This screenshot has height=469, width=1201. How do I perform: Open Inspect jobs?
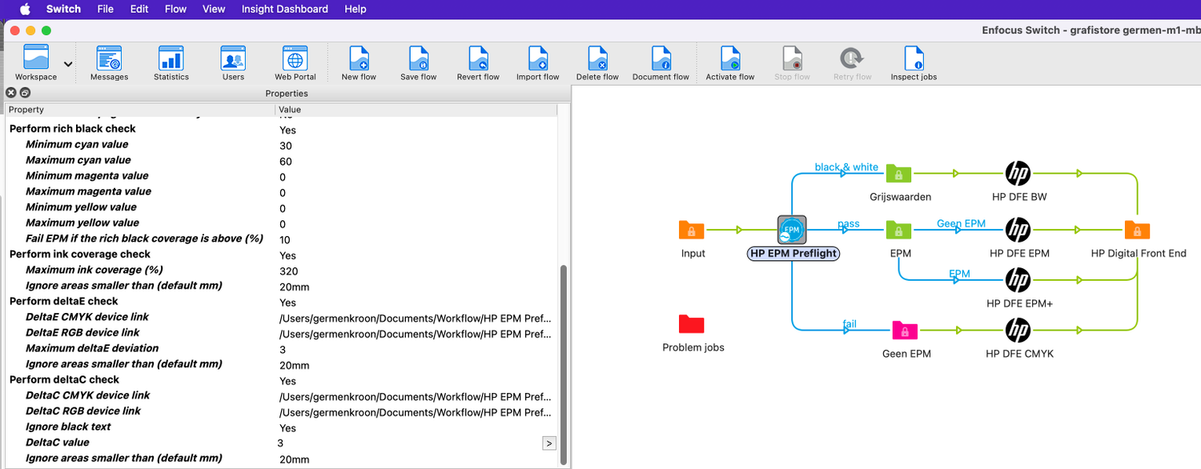914,62
